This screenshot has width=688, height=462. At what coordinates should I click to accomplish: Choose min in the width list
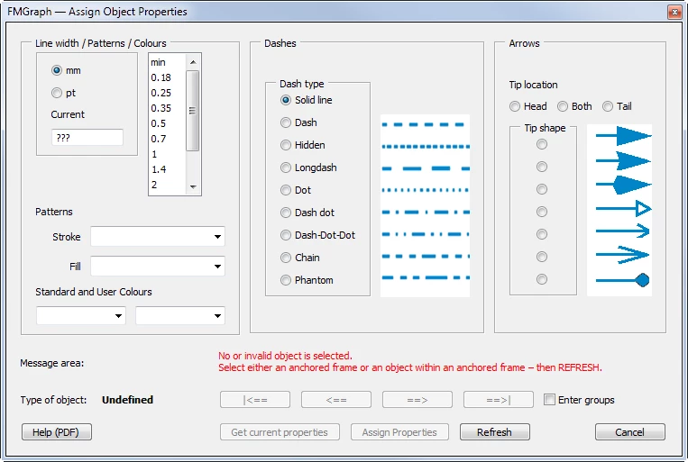pos(158,62)
